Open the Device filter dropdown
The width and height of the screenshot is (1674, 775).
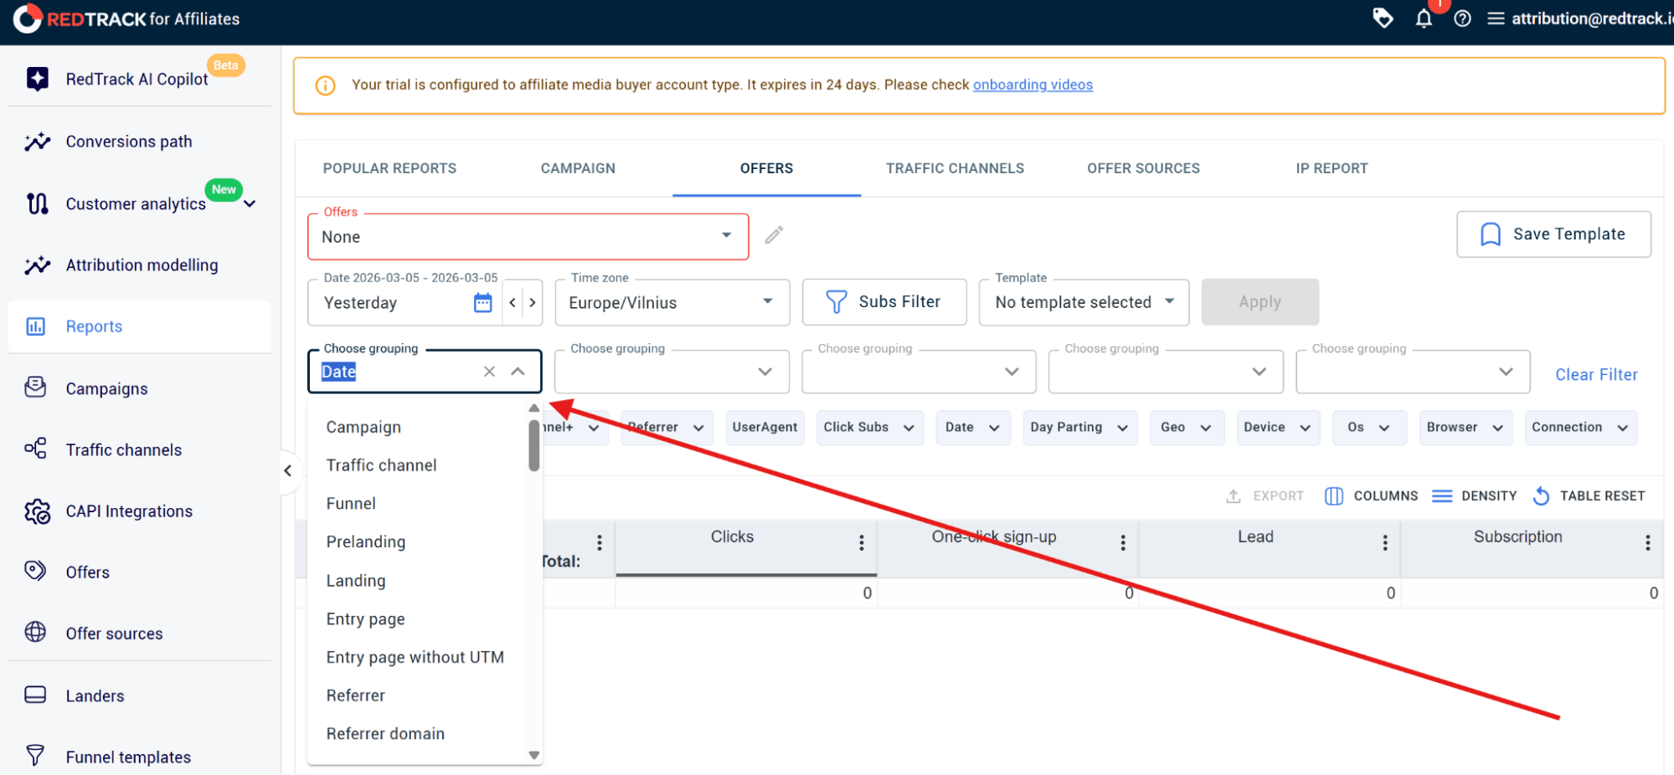(x=1278, y=428)
